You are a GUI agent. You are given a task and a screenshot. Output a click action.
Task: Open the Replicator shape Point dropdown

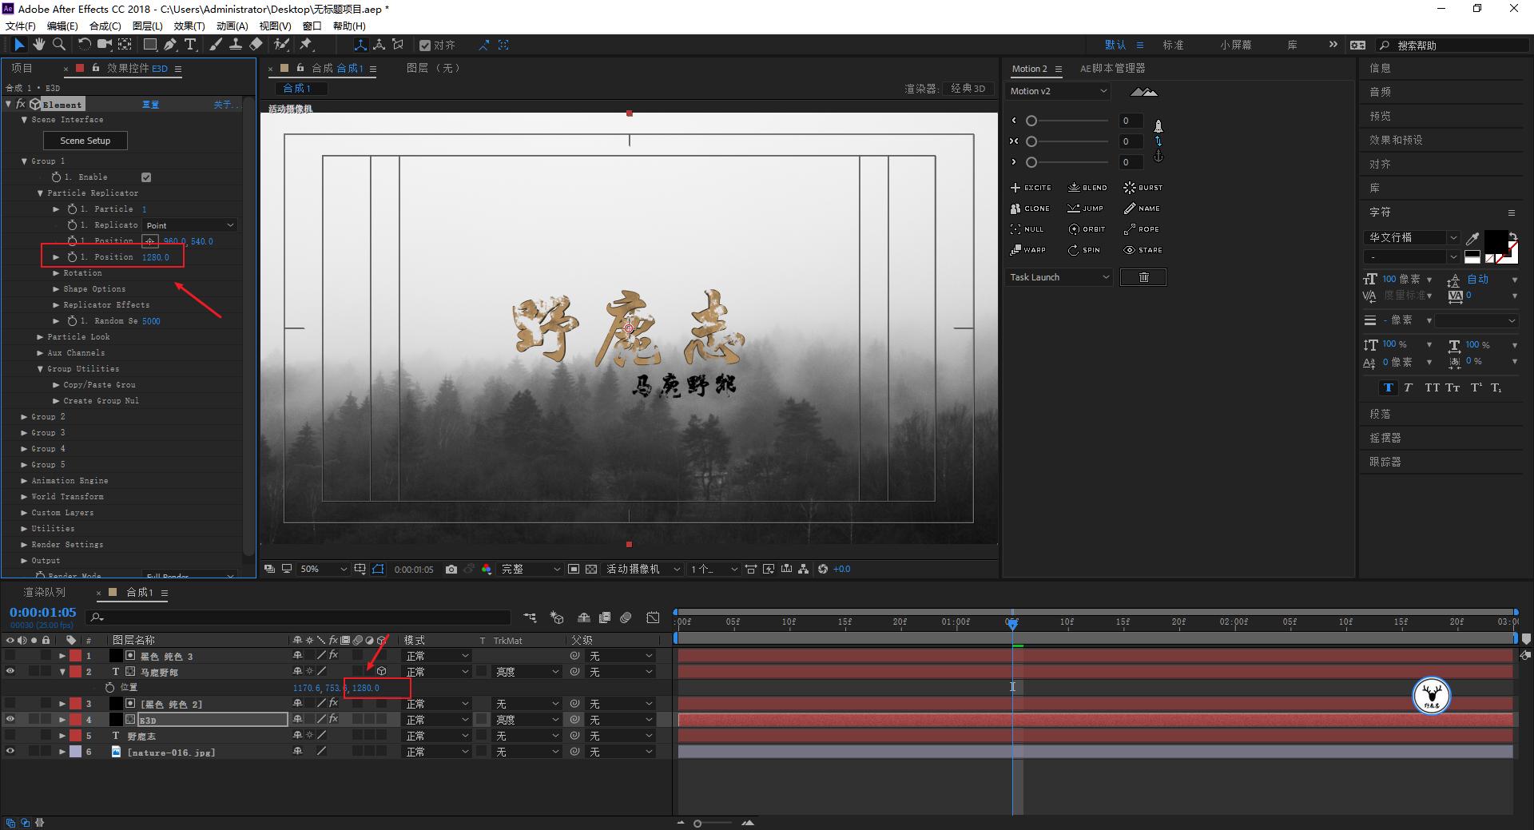(189, 224)
